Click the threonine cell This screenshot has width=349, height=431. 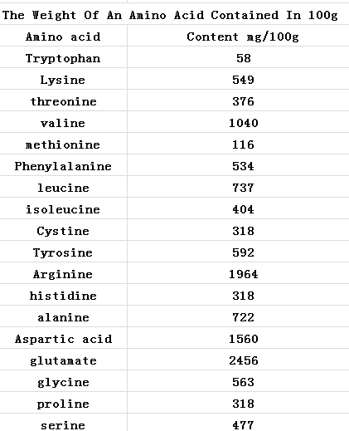click(x=63, y=100)
